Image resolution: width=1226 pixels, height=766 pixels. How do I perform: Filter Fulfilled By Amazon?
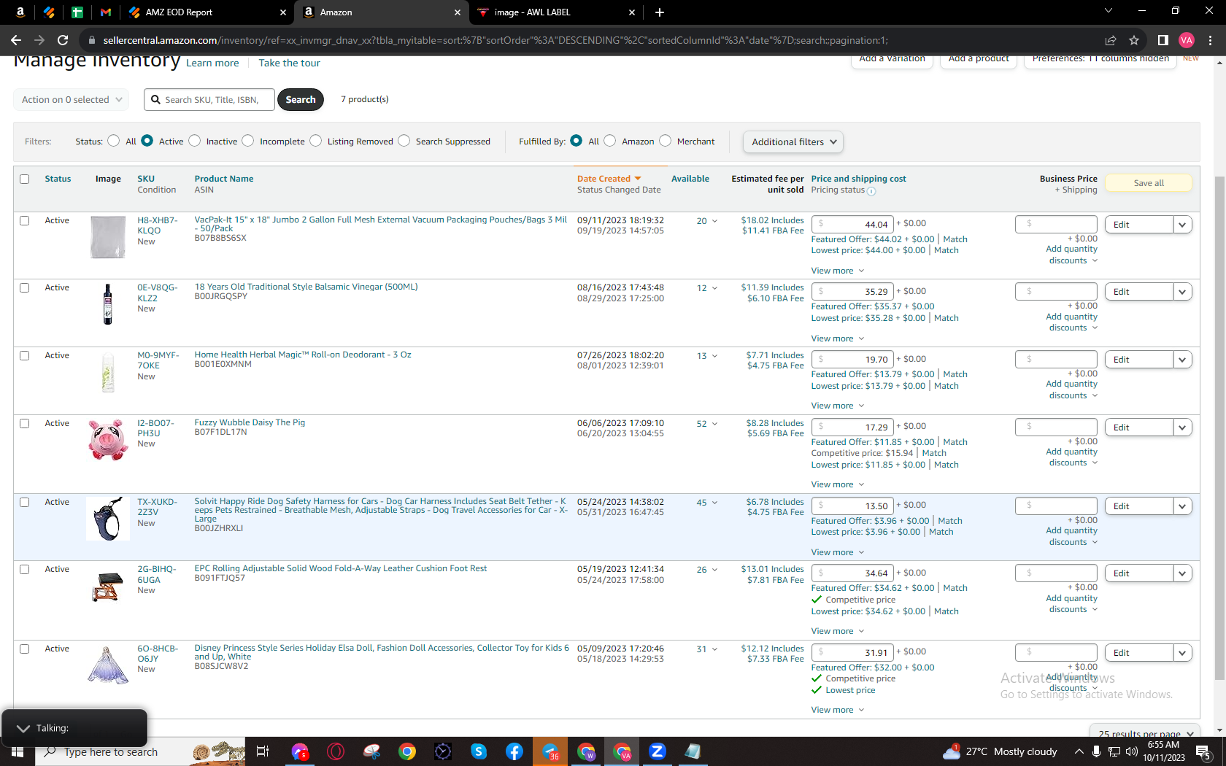click(x=610, y=141)
